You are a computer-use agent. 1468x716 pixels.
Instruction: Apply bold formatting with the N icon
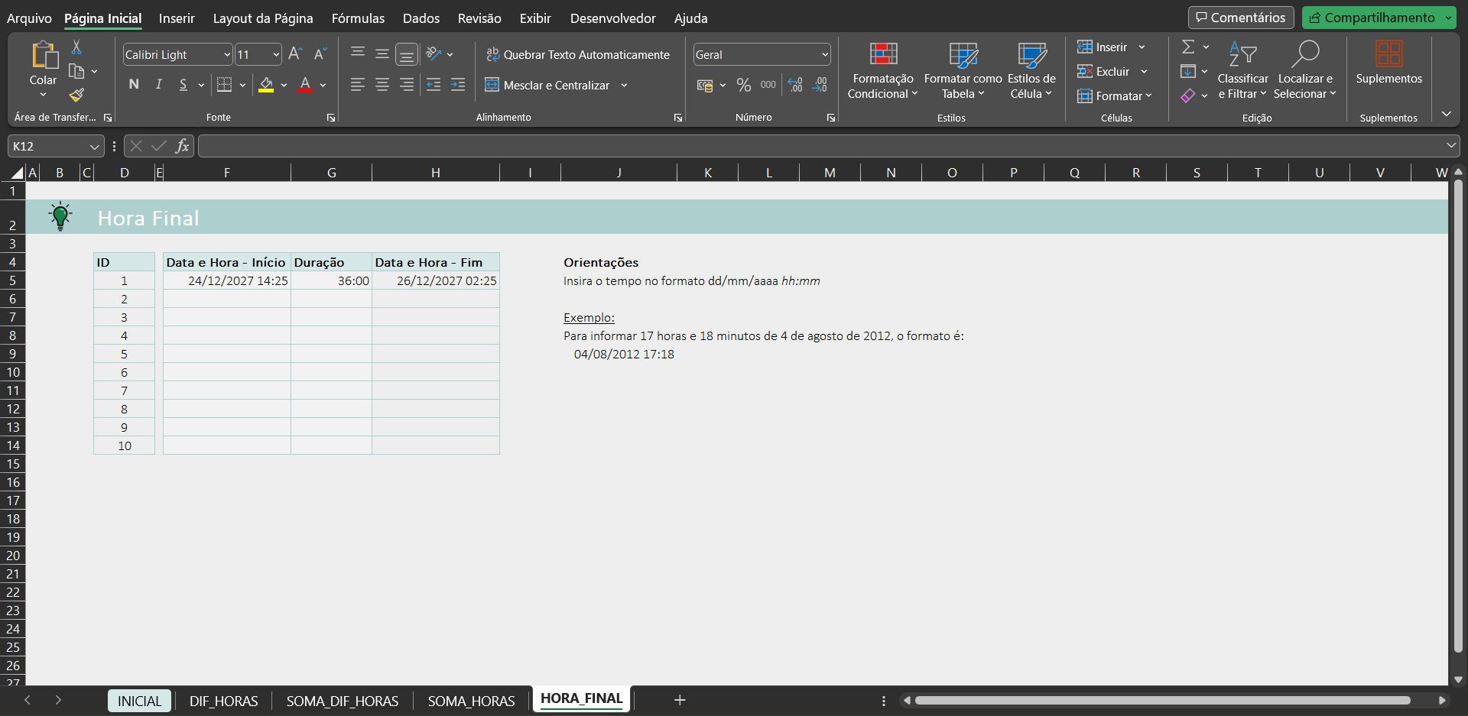point(134,85)
